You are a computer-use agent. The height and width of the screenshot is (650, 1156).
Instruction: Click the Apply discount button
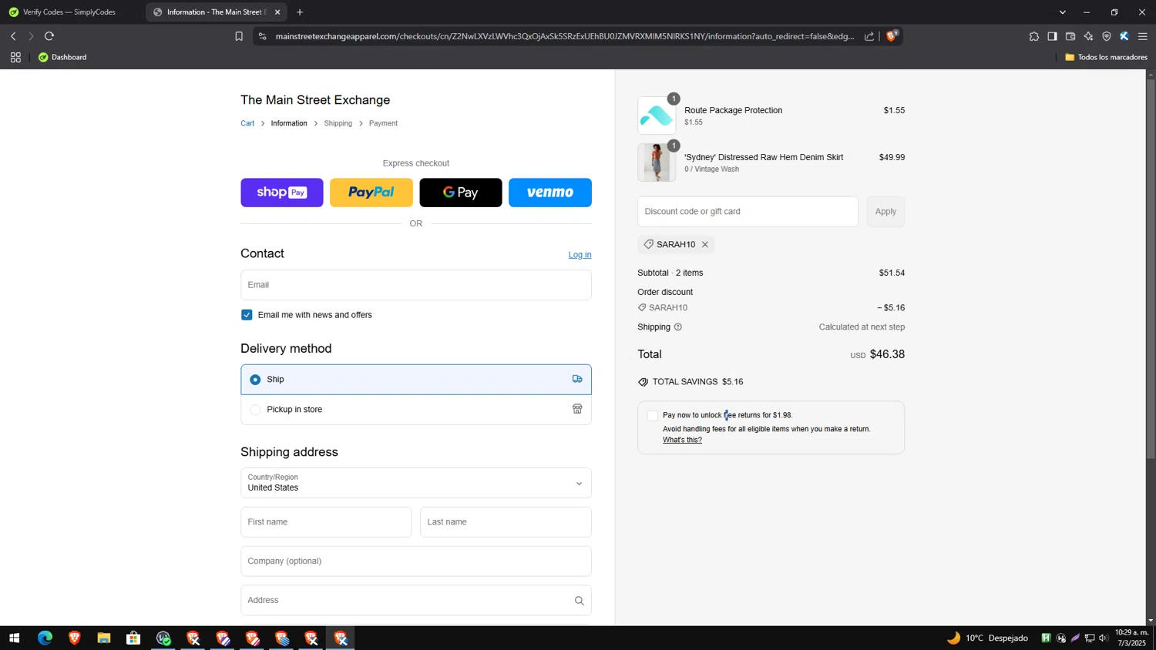point(885,212)
